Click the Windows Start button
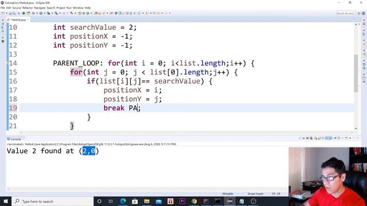 point(6,201)
